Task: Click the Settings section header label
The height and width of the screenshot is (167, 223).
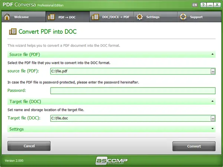Action: [x=16, y=129]
